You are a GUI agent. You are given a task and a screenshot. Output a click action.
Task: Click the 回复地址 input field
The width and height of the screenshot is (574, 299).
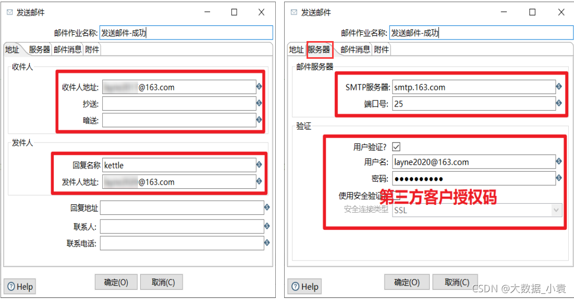(x=182, y=207)
